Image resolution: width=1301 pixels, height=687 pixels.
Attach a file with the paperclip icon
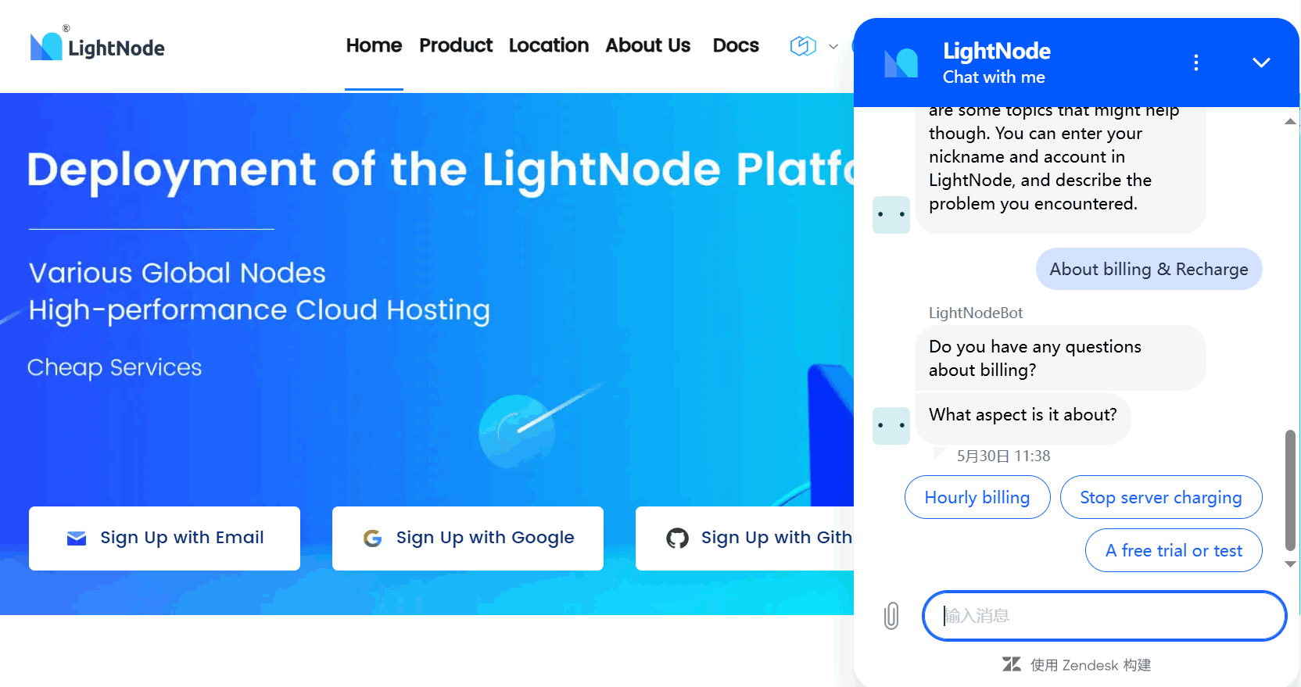click(x=891, y=616)
